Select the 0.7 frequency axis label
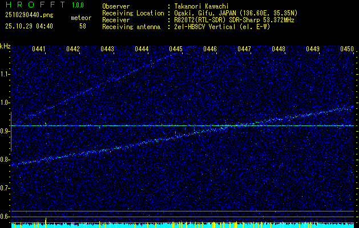Image resolution: width=359 pixels, height=228 pixels. pyautogui.click(x=5, y=188)
